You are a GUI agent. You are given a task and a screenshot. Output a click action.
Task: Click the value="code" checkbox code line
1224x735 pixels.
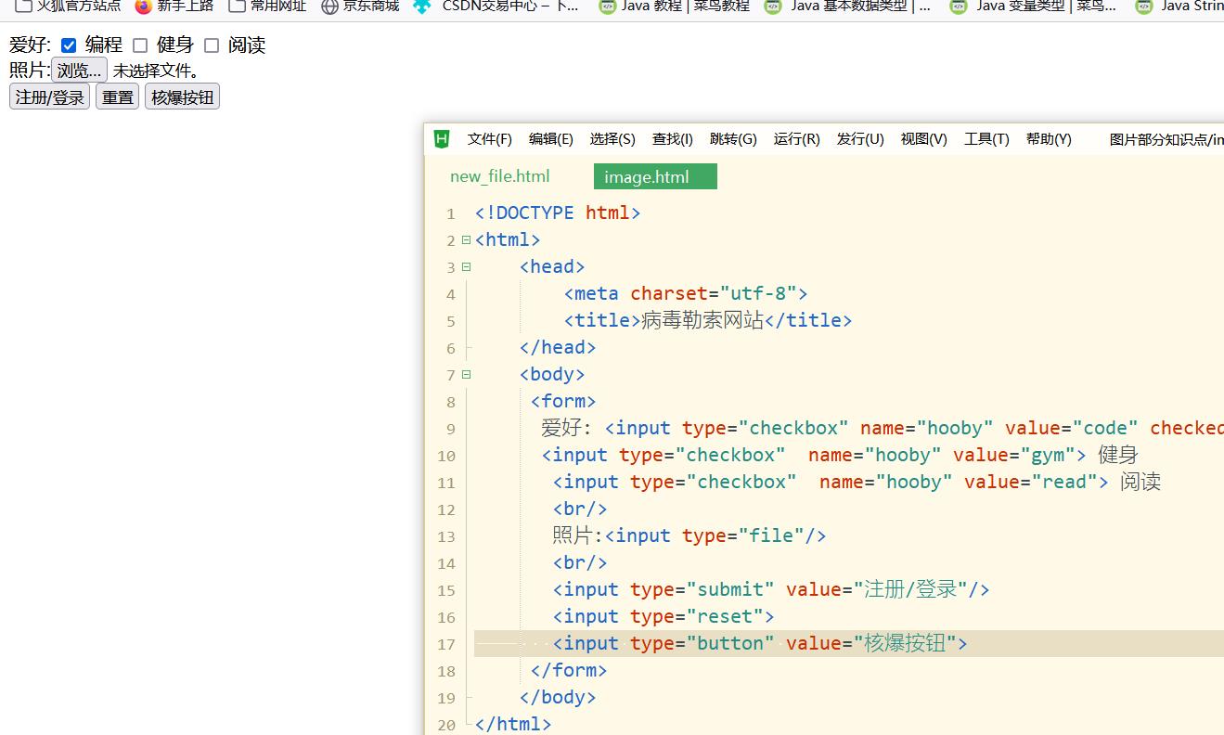click(883, 428)
